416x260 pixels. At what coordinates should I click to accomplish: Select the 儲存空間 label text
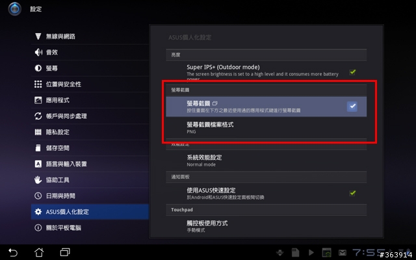pyautogui.click(x=58, y=148)
